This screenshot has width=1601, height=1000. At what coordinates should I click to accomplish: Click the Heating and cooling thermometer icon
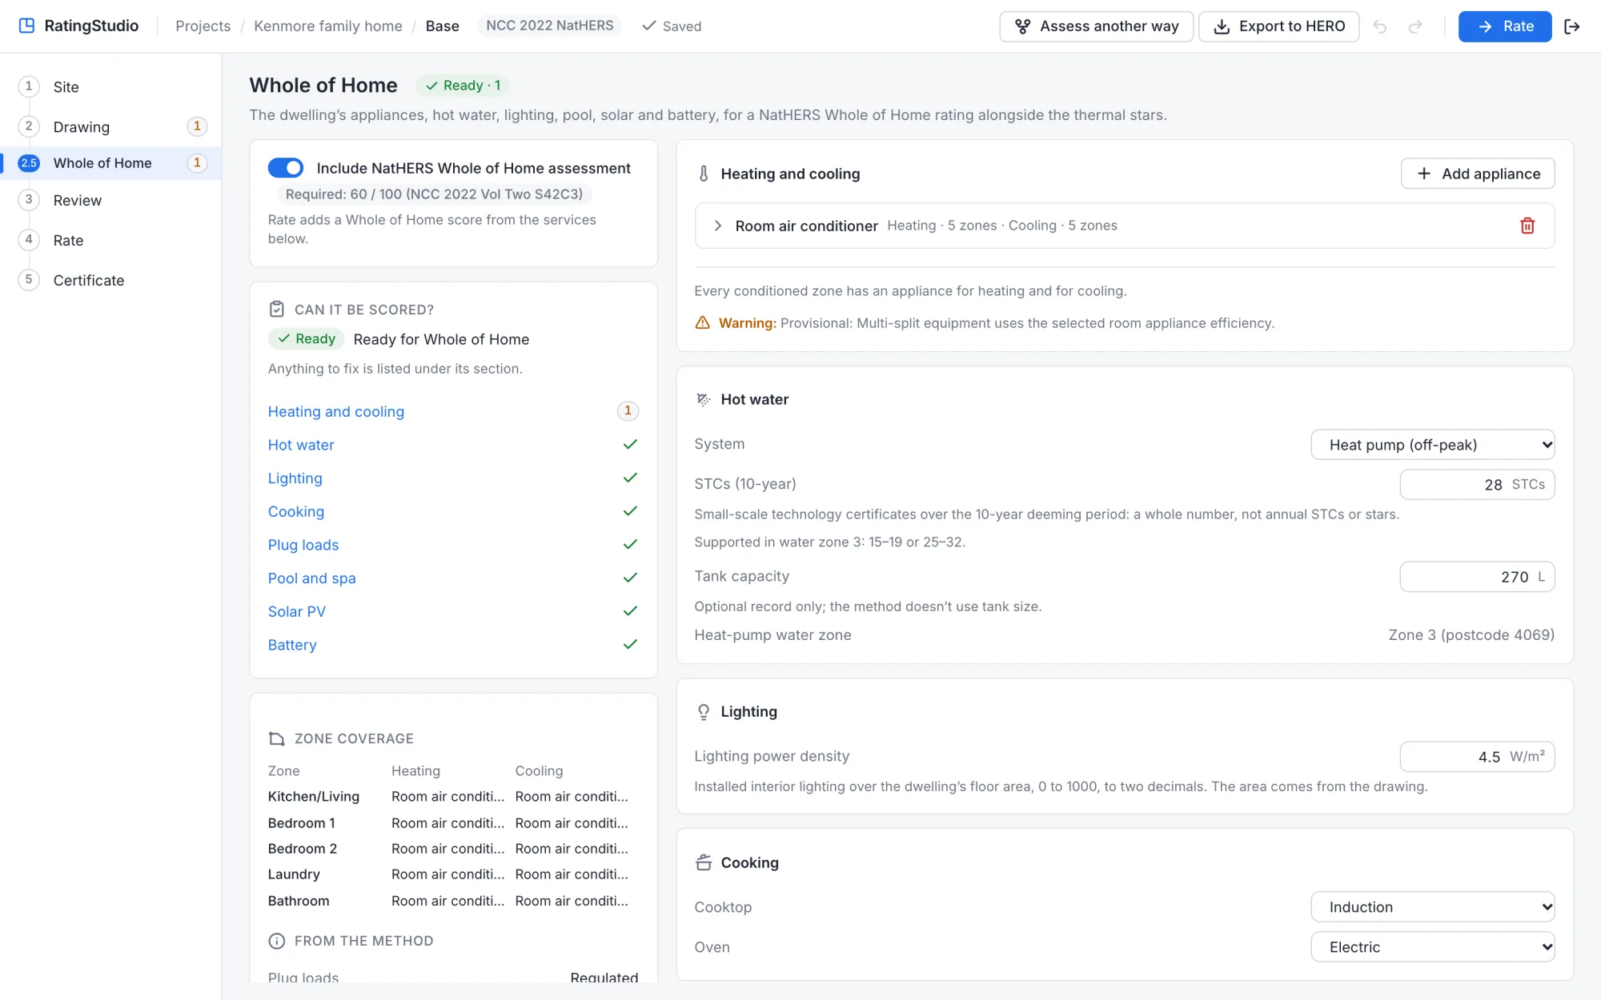[x=704, y=174]
